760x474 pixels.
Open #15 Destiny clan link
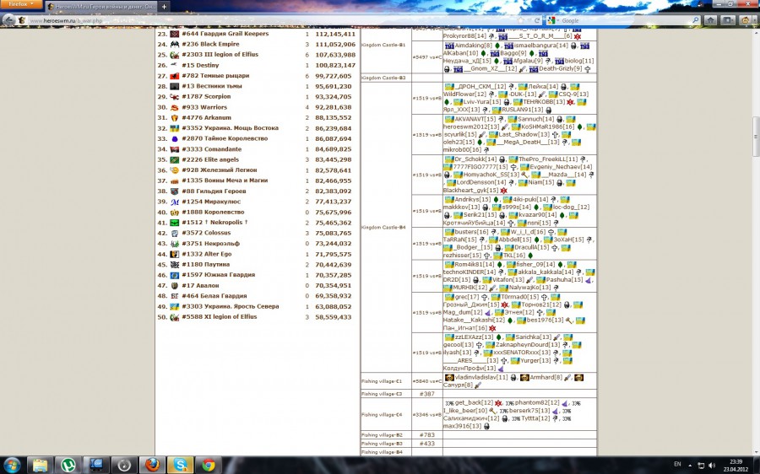(x=200, y=65)
